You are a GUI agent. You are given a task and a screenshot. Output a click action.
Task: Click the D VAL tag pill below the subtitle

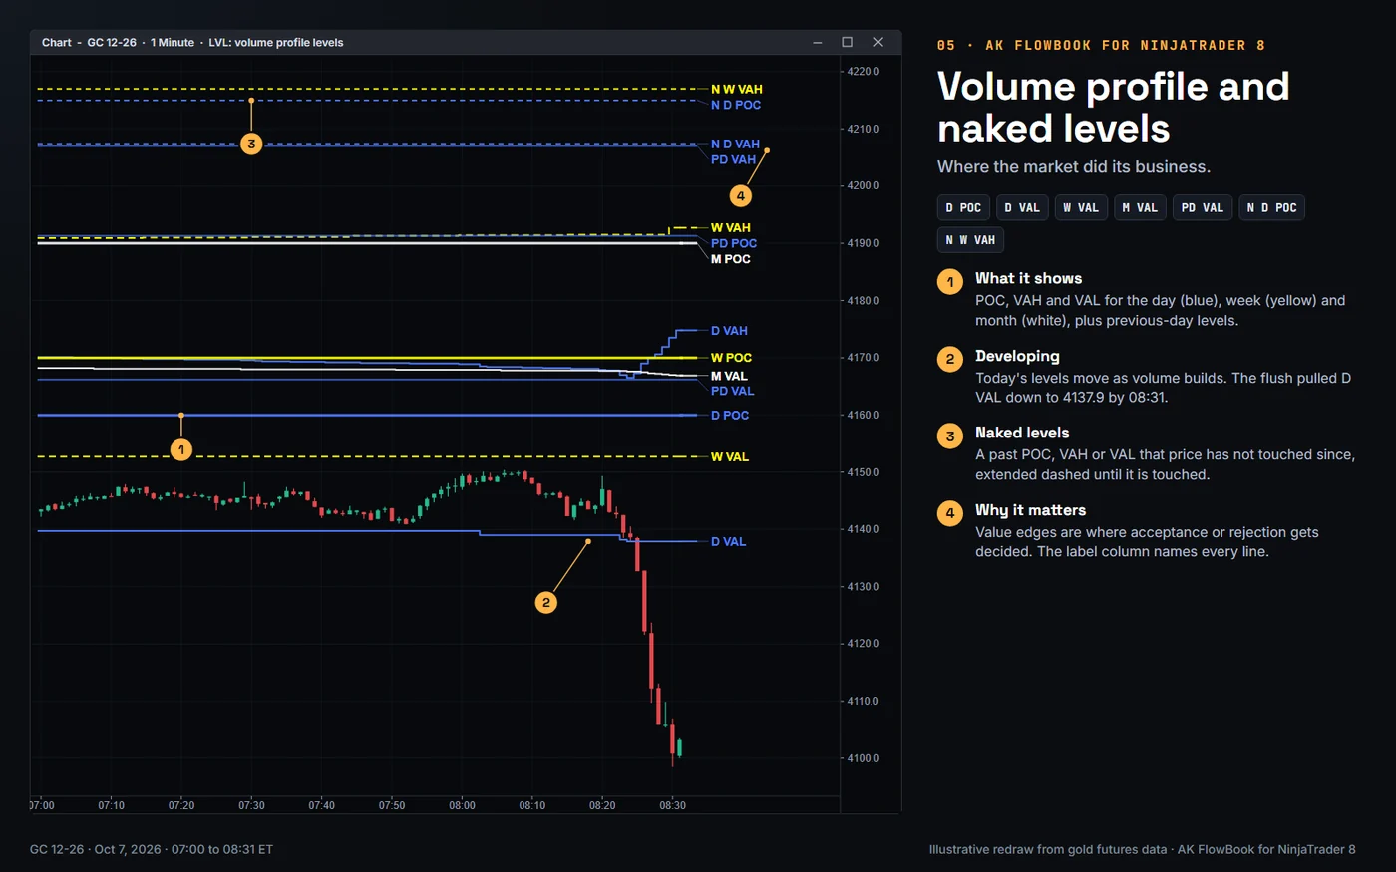pyautogui.click(x=1022, y=207)
